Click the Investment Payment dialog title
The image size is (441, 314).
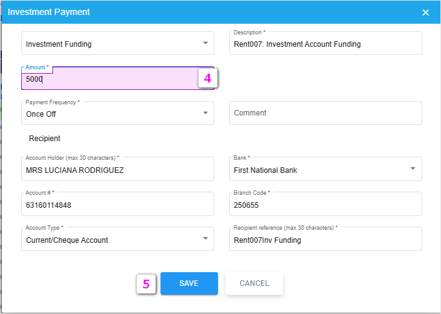click(x=49, y=12)
